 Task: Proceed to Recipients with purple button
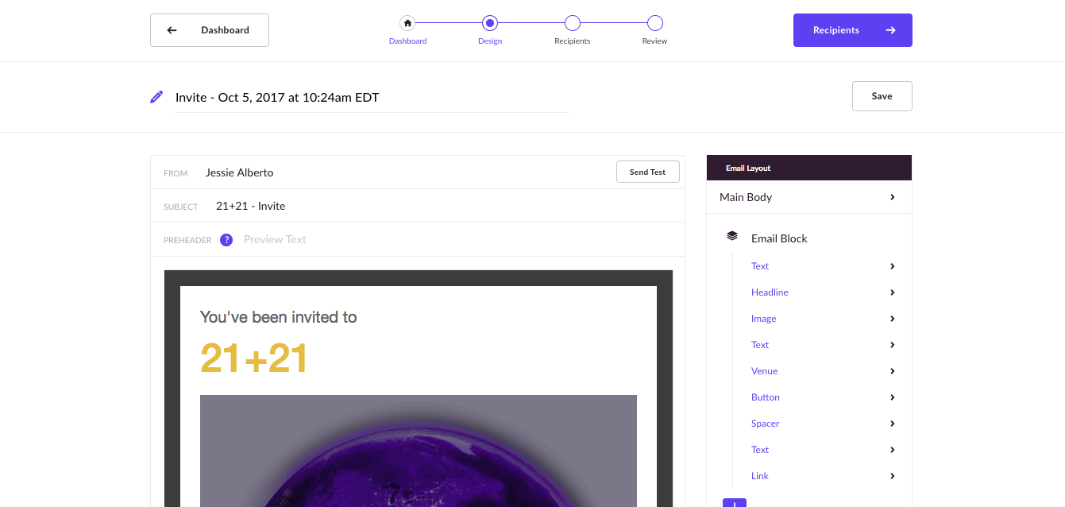click(x=853, y=30)
